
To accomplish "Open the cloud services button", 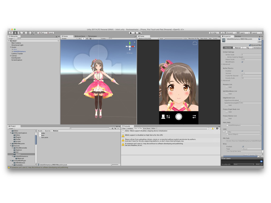I will pyautogui.click(x=223, y=33).
